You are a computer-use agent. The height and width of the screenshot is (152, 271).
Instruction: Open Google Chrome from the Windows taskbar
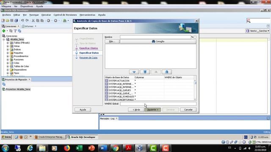[116, 148]
